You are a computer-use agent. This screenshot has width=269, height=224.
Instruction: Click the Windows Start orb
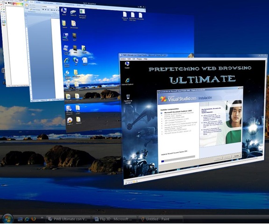7,219
